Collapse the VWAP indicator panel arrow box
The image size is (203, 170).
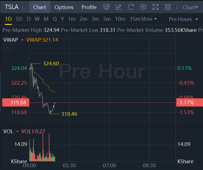[8, 48]
